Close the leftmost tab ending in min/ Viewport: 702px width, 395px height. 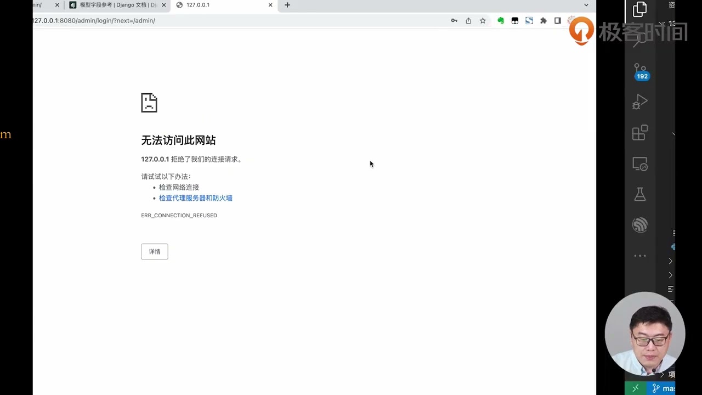click(x=57, y=5)
